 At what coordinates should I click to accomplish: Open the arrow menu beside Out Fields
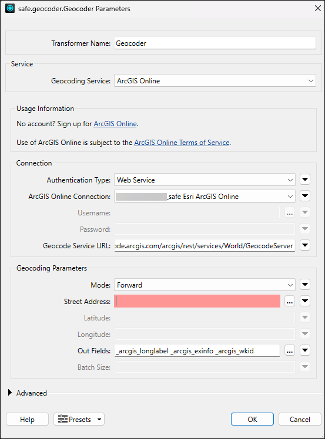(305, 350)
